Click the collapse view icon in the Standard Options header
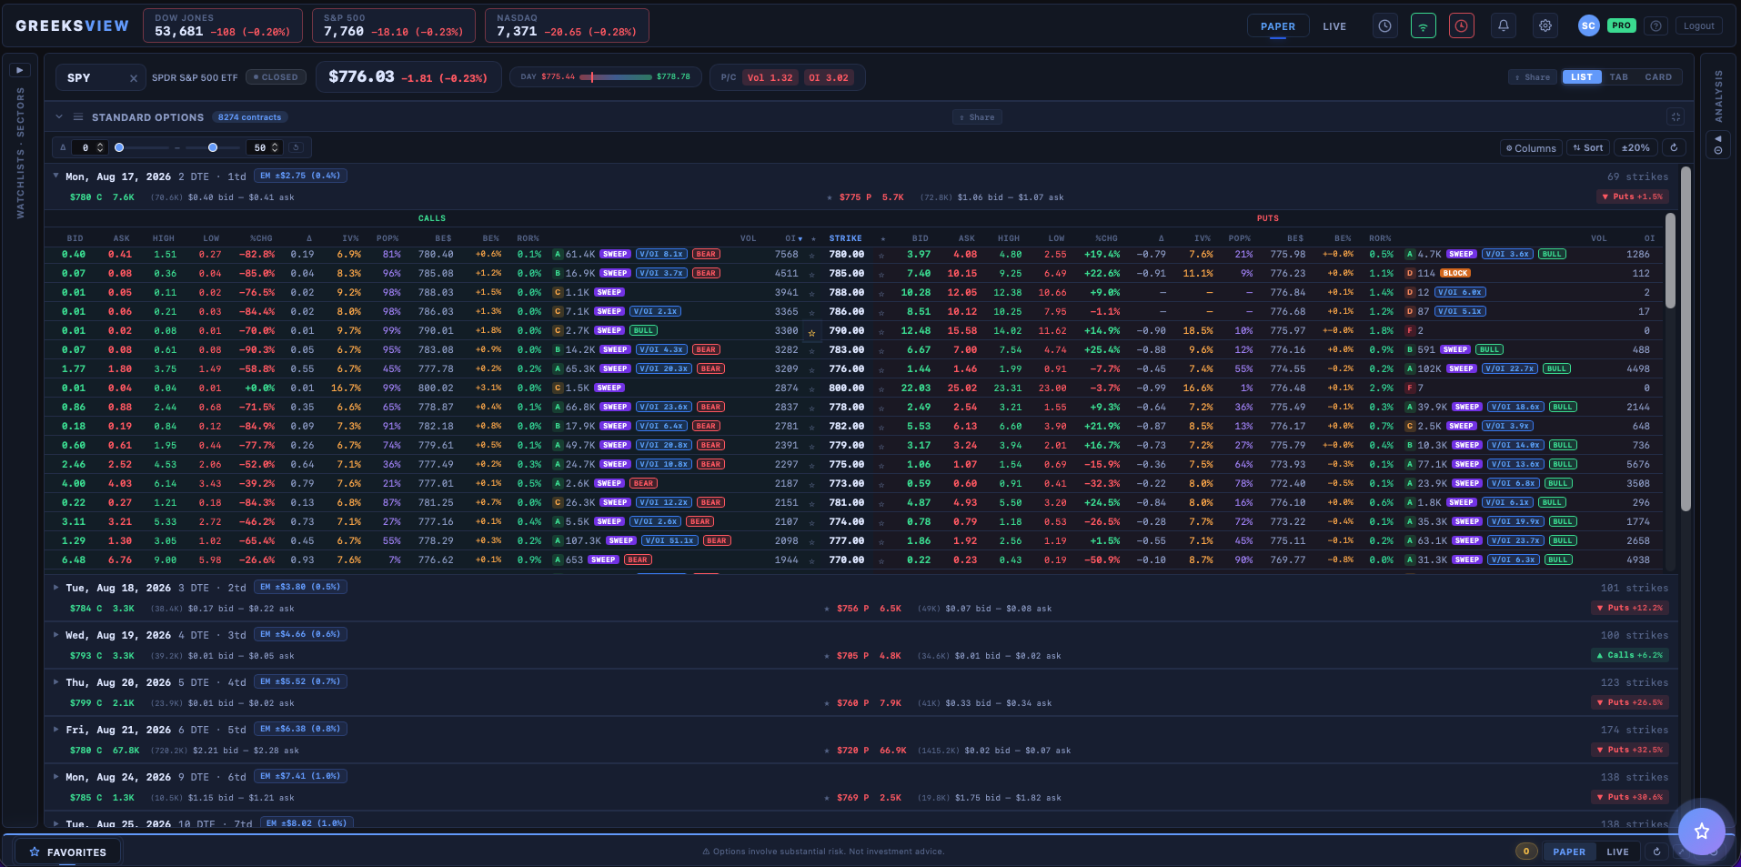The image size is (1741, 867). [x=1676, y=116]
